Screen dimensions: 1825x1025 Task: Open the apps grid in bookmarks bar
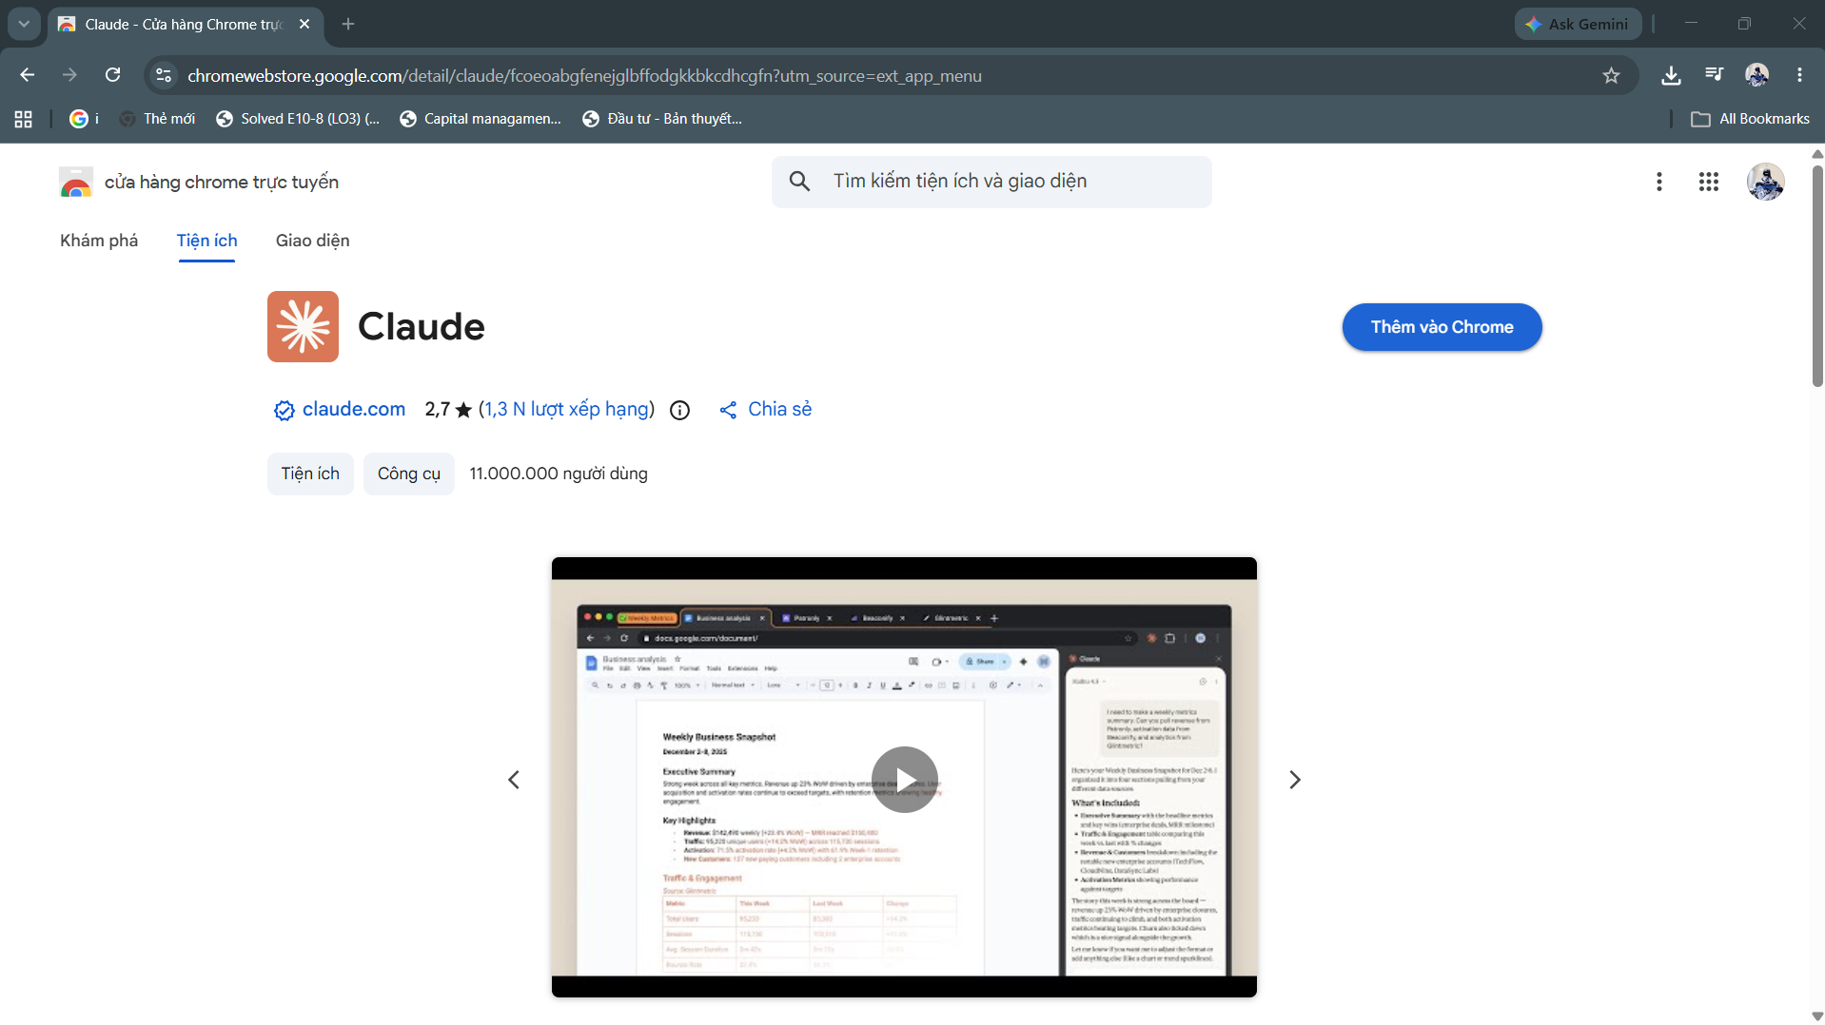point(24,119)
